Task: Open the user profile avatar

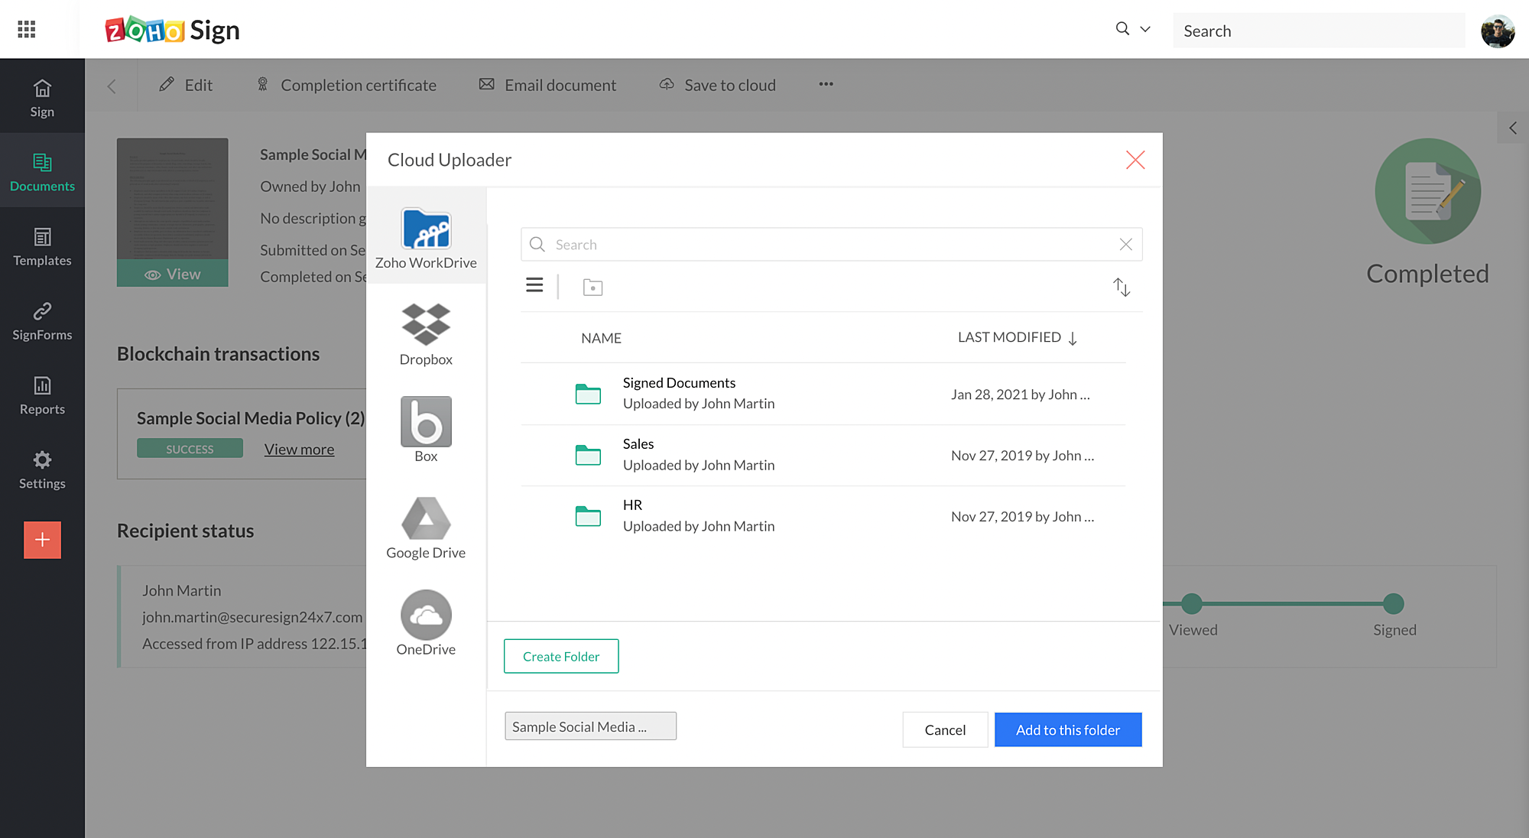Action: tap(1498, 31)
